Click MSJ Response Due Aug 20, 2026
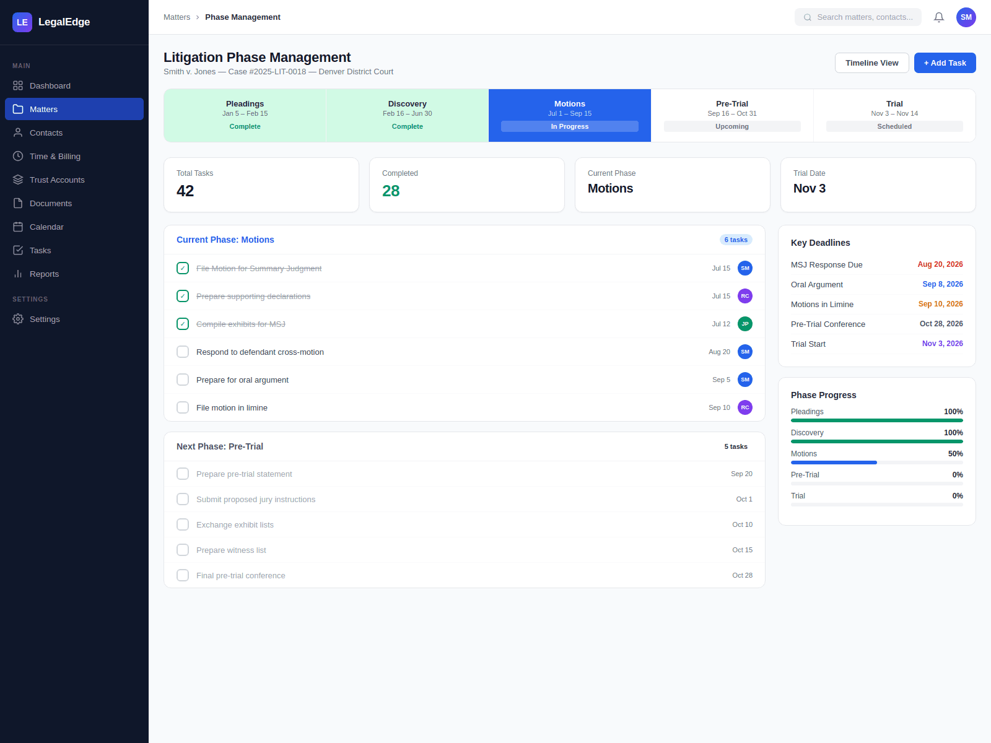This screenshot has height=743, width=991. click(877, 264)
